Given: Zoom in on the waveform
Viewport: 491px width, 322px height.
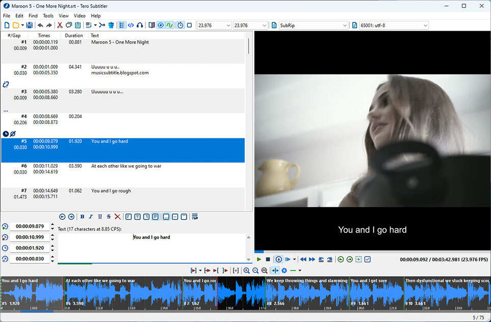Looking at the screenshot, I should point(246,271).
